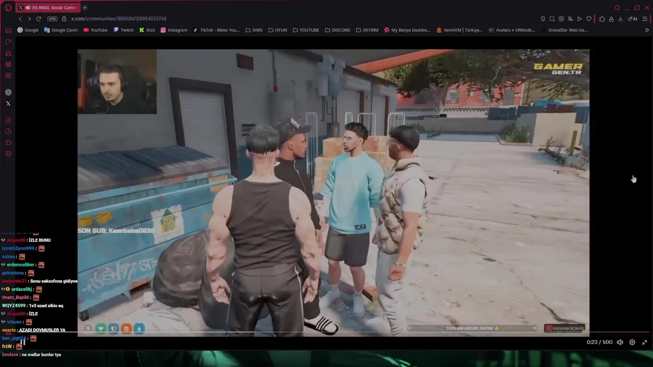
Task: Open the toolbar extensions cube icon
Action: pos(602,19)
